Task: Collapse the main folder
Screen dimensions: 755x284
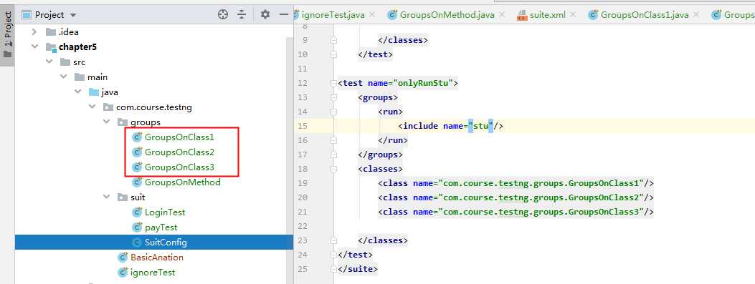Action: click(x=63, y=77)
